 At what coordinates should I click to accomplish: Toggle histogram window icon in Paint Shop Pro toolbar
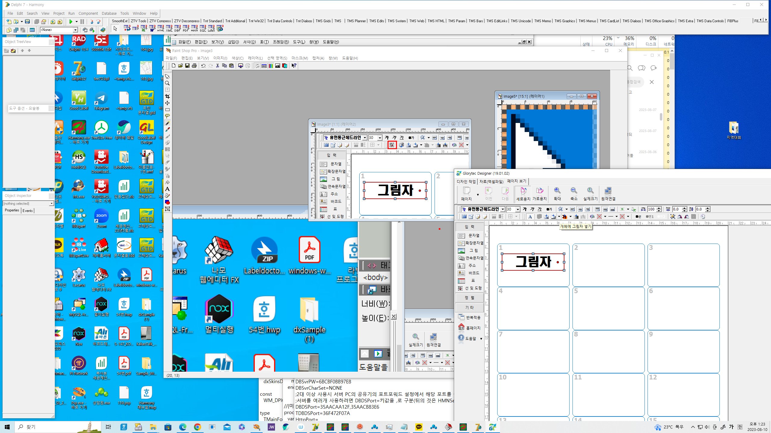pos(278,66)
